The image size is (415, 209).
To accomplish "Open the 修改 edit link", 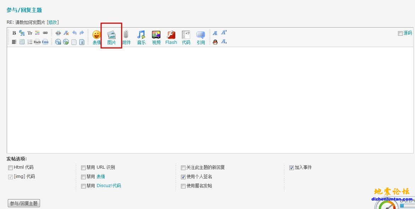I will 53,22.
